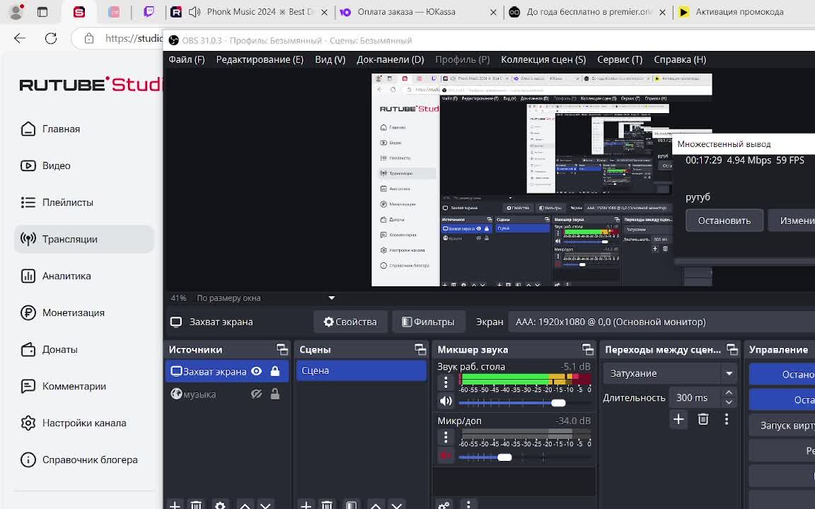Image resolution: width=815 pixels, height=509 pixels.
Task: Open browser tab actions icon
Action: point(42,12)
